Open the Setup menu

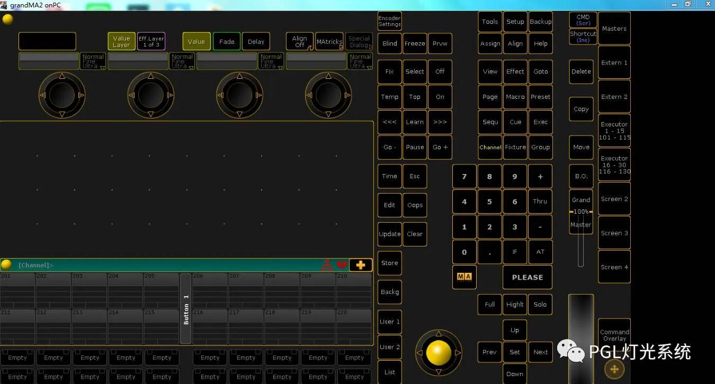tap(515, 22)
